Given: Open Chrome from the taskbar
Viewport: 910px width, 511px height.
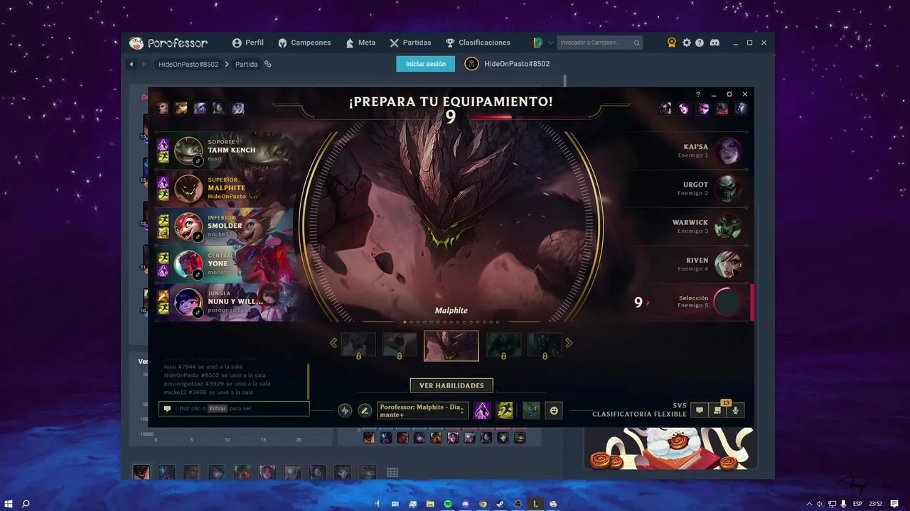Looking at the screenshot, I should 483,504.
